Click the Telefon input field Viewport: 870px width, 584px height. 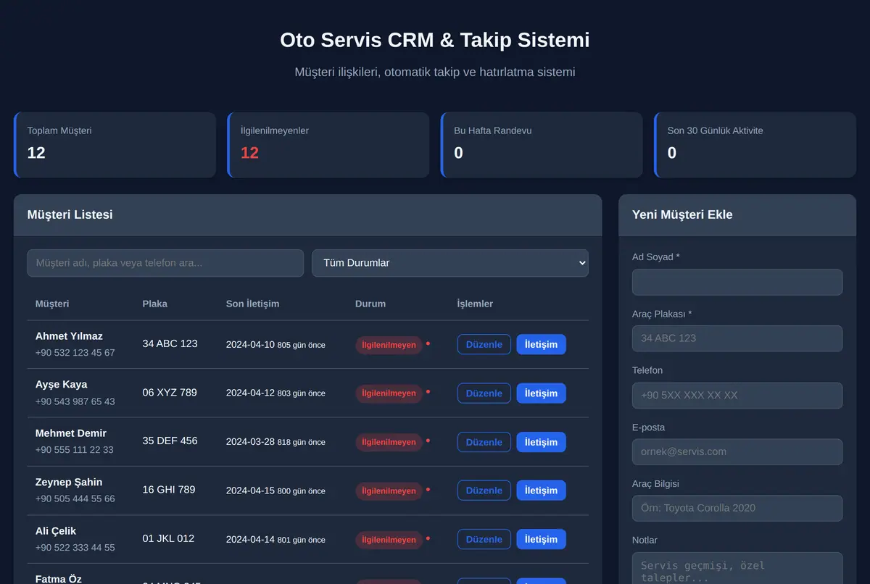[x=737, y=396]
